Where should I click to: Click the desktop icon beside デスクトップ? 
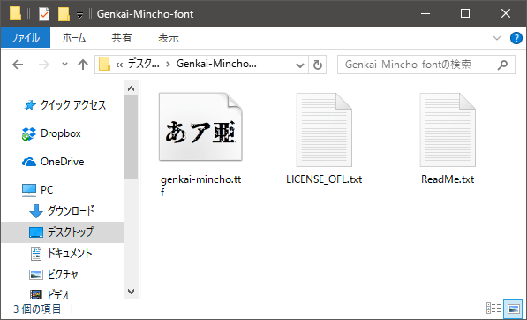click(x=36, y=232)
